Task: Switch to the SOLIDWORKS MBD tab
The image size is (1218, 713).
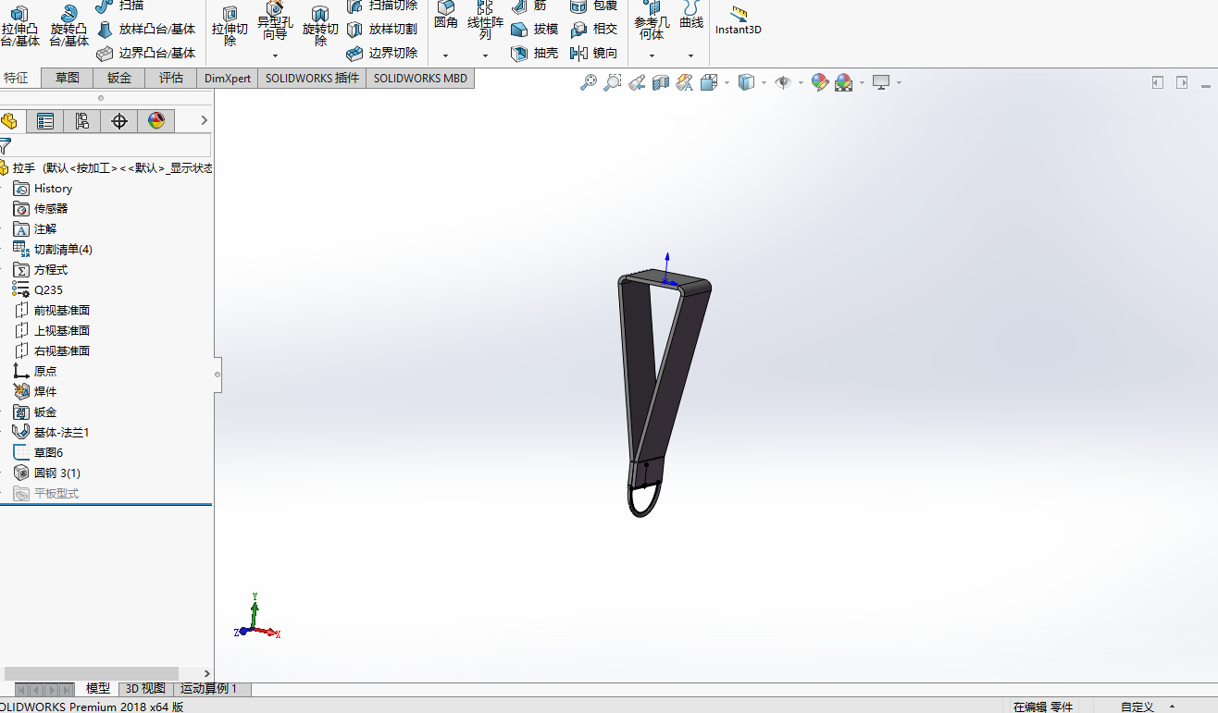Action: tap(420, 78)
